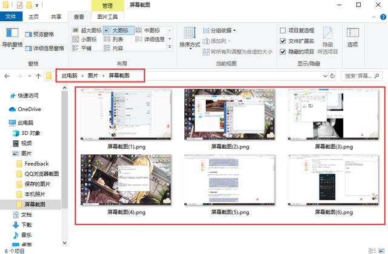
Task: Open the 图片工具 tab
Action: (107, 17)
